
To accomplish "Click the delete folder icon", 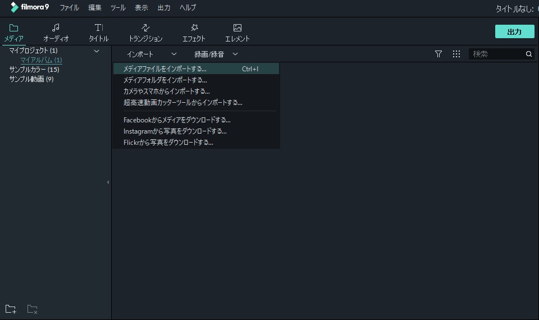I will click(x=32, y=309).
